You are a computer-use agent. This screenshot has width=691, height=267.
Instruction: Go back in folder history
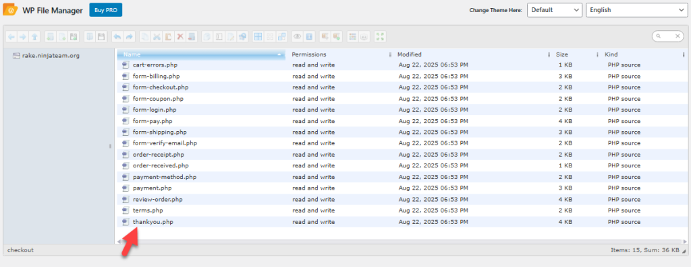coord(11,36)
